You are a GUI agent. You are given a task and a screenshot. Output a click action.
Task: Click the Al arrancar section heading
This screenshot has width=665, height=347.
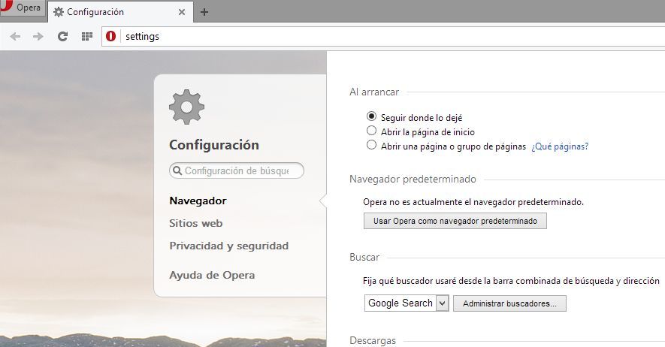pos(374,92)
